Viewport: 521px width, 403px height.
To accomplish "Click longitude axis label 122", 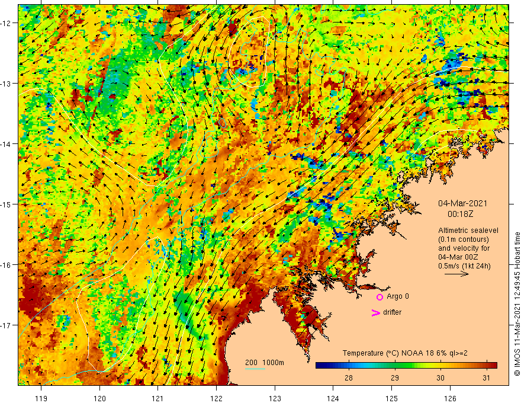I will 216,398.
